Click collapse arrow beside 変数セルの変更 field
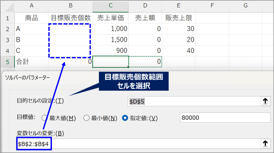 point(265,144)
